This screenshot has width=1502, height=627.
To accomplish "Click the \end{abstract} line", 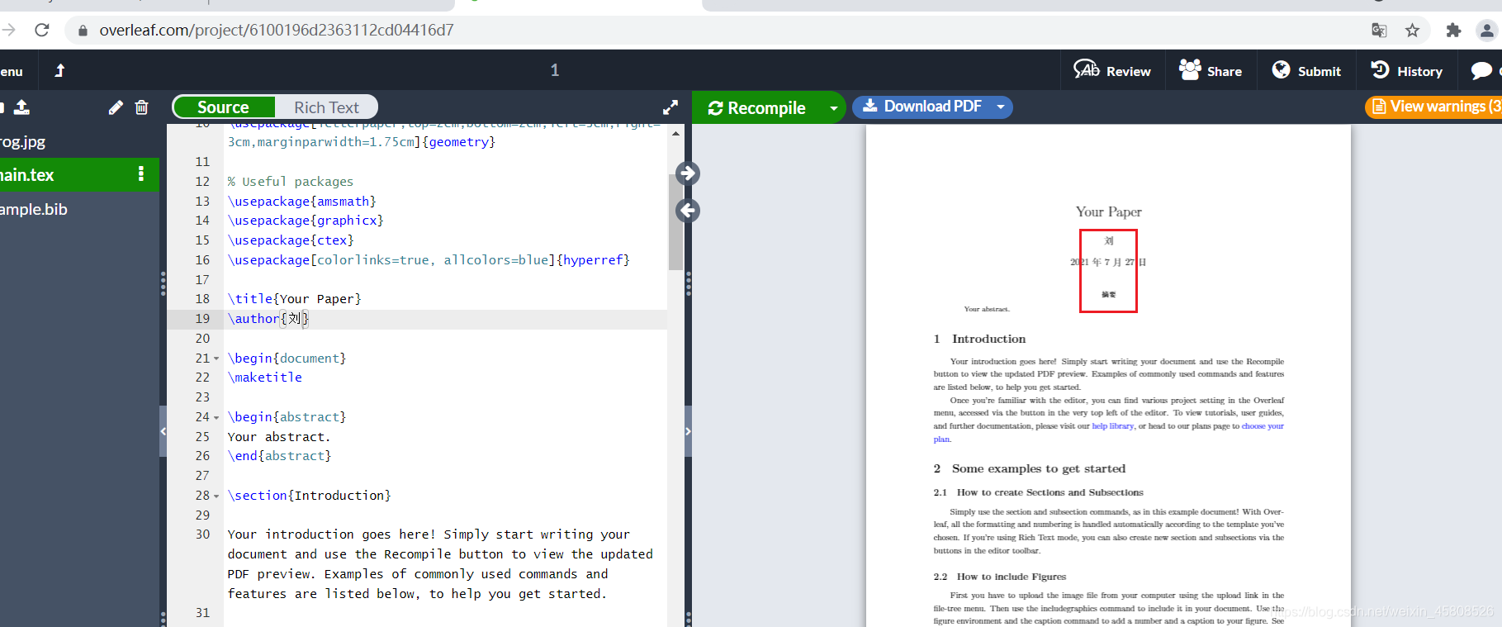I will click(x=279, y=456).
